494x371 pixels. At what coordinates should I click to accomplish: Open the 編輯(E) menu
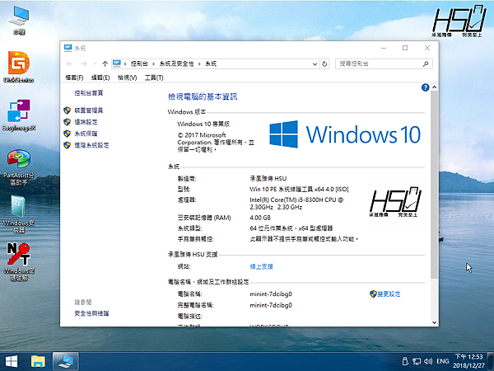[x=100, y=77]
